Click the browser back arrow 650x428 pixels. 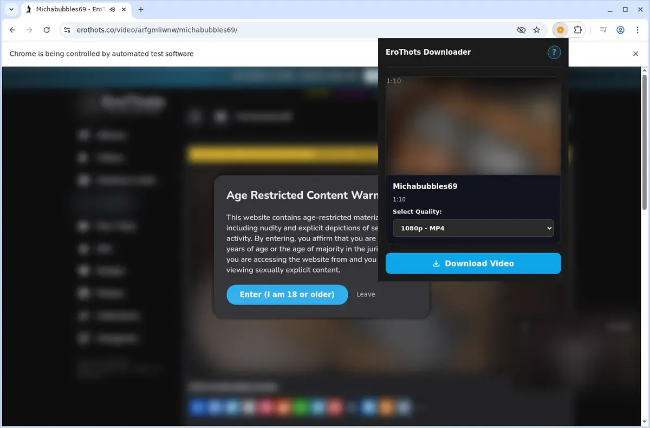[x=13, y=30]
